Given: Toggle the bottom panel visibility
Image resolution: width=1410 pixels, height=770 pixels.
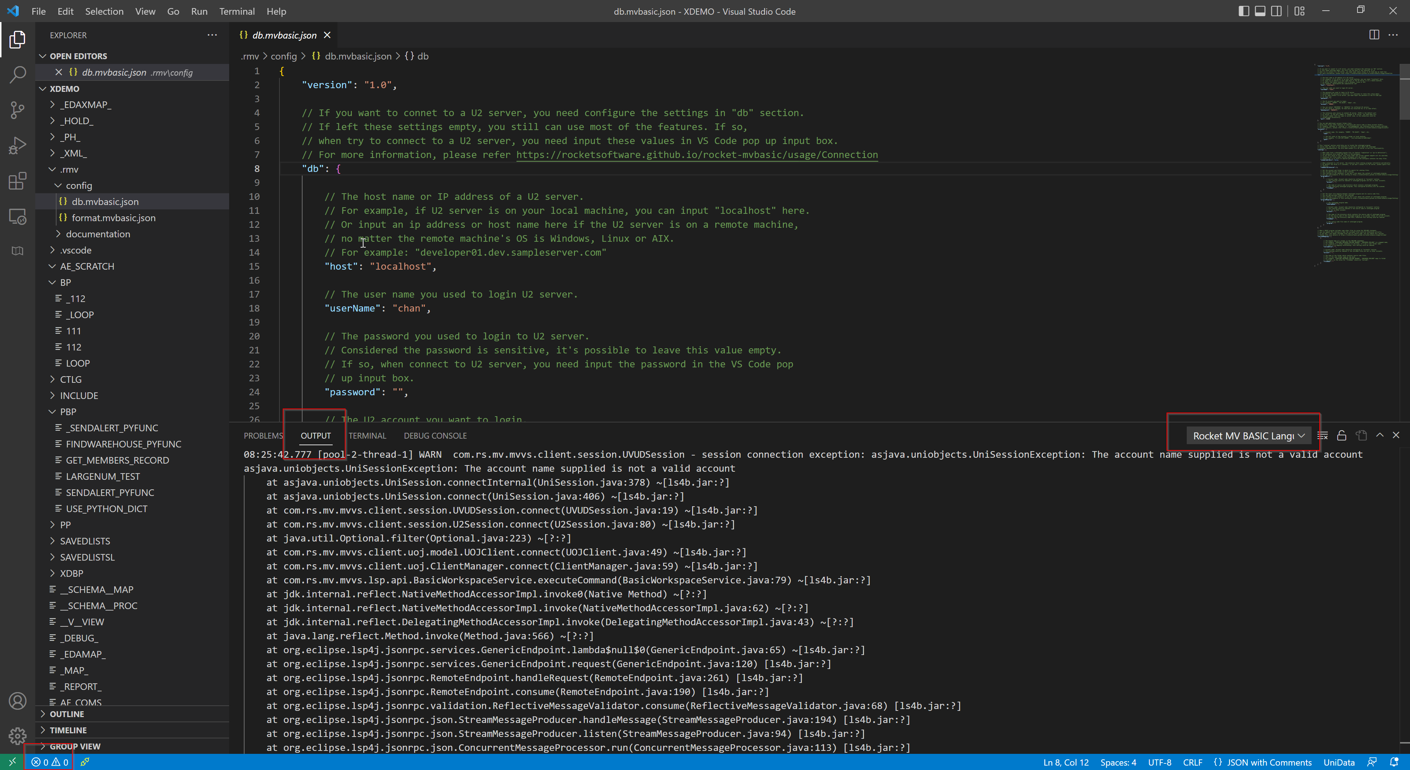Looking at the screenshot, I should (x=1260, y=10).
